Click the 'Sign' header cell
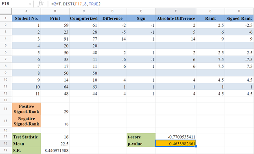 coord(141,18)
